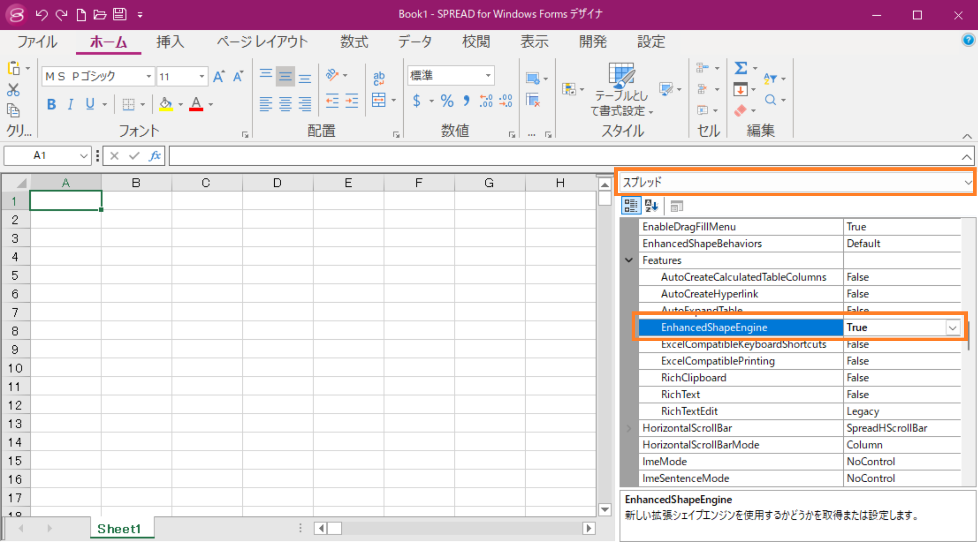This screenshot has width=978, height=542.
Task: Collapse the ribbon with the chevron
Action: [967, 136]
